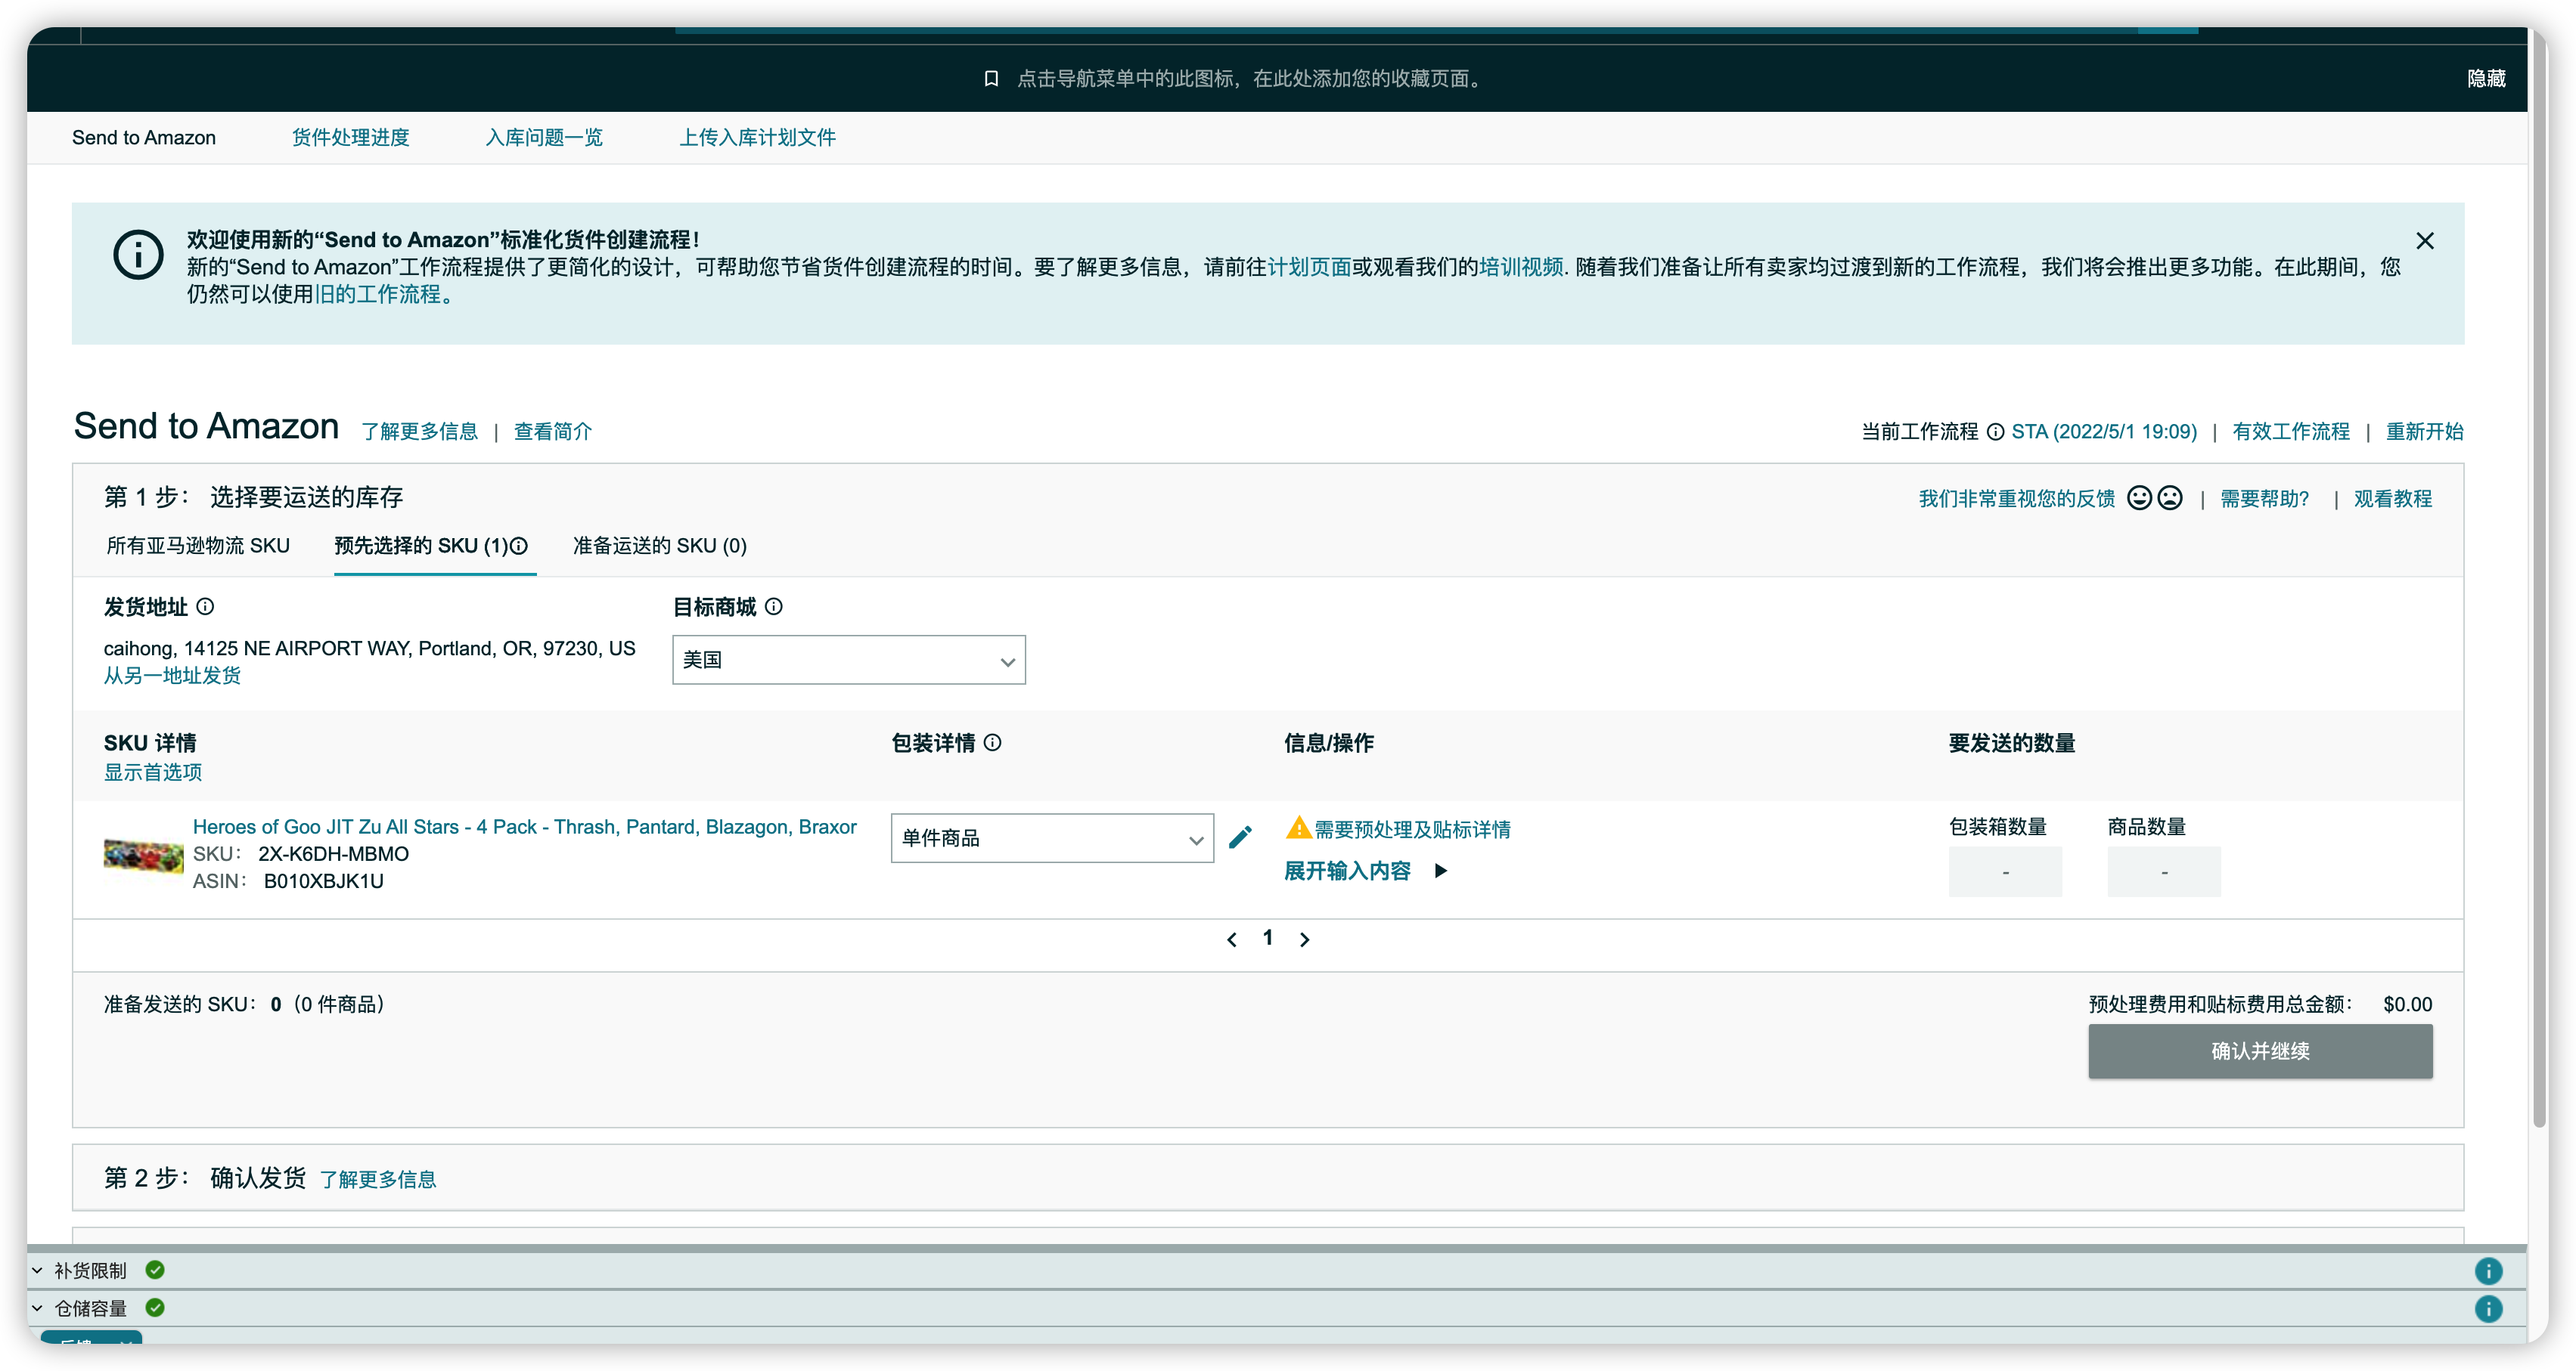Go to the previous page arrow in pagination
The image size is (2576, 1371).
[1232, 939]
